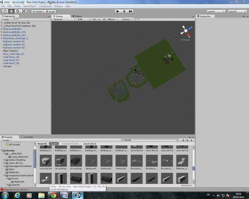Open the Textured draw mode dropdown

[x=64, y=19]
